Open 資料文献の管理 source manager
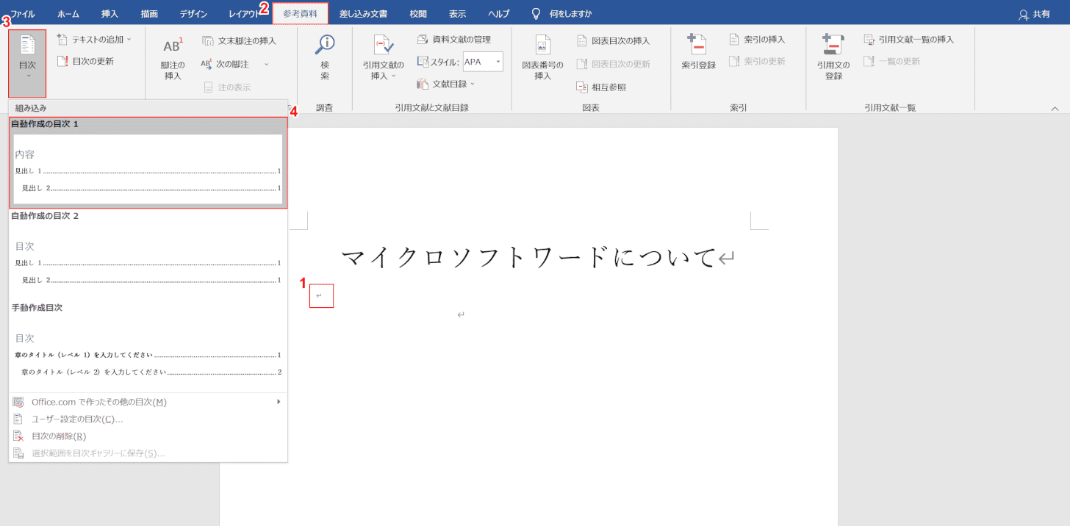 [453, 39]
